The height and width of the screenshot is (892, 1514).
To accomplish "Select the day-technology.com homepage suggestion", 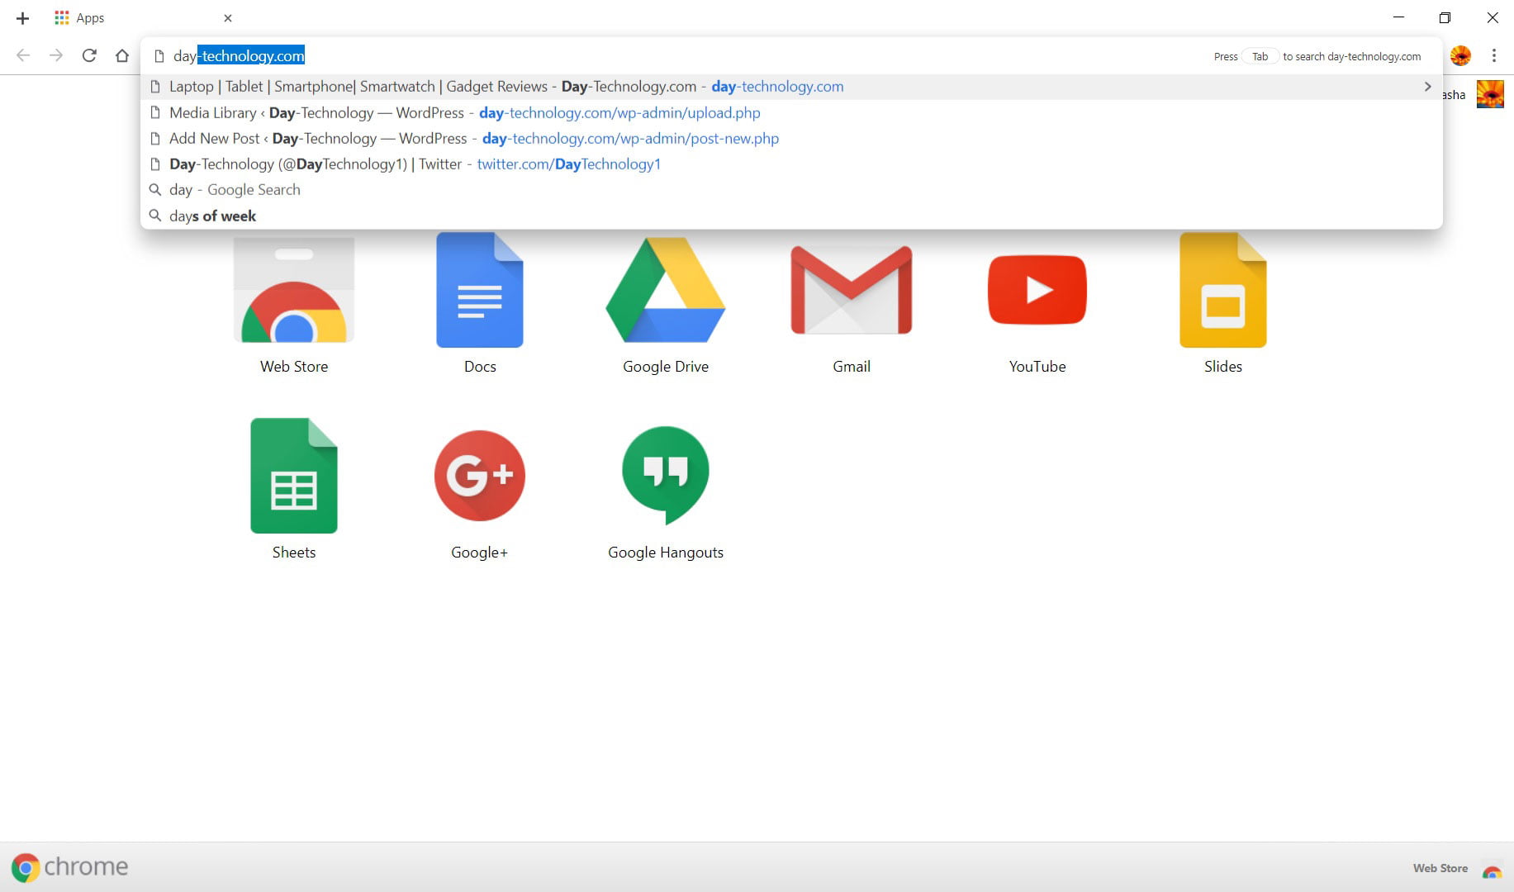I will coord(791,87).
